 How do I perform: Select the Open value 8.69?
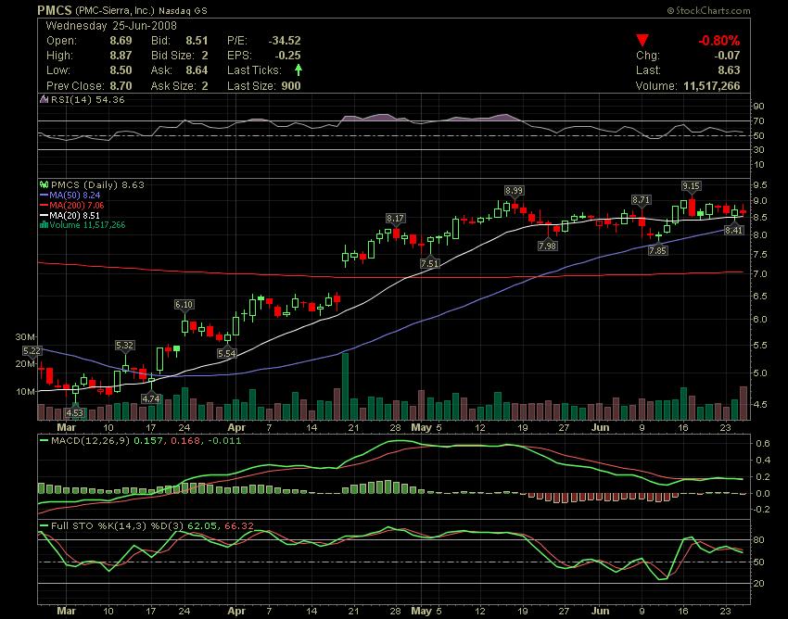click(121, 41)
